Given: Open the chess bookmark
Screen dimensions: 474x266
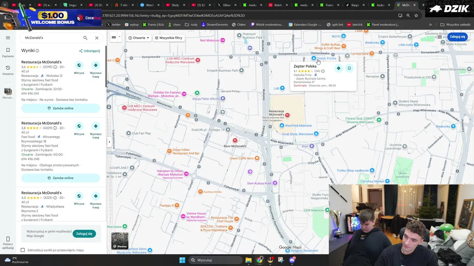Looking at the screenshot, I should 174,25.
